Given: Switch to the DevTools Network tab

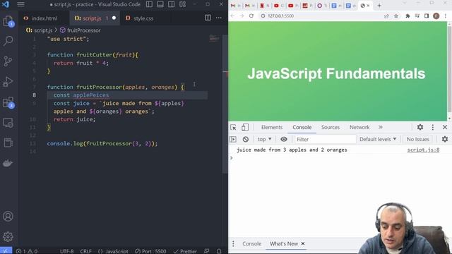Looking at the screenshot, I should click(x=359, y=127).
